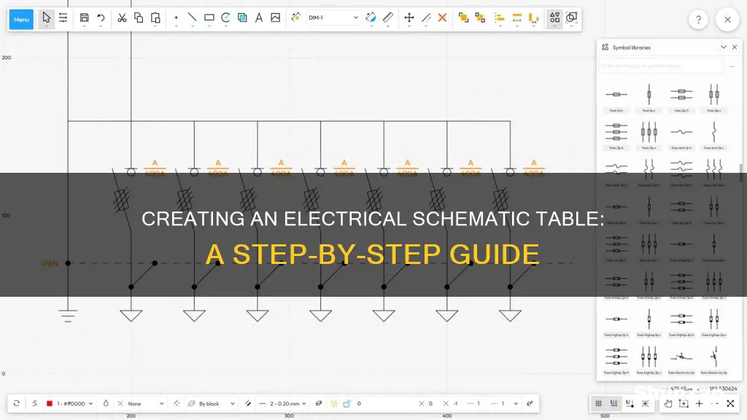The height and width of the screenshot is (420, 747).
Task: Fit drawing to screen with expand icon
Action: [x=730, y=403]
